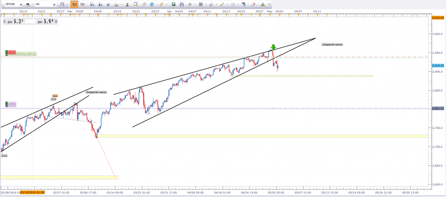Select the green down arrow marker
This screenshot has width=446, height=197.
[273, 47]
